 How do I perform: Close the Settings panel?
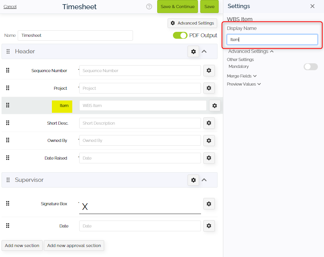tap(312, 6)
